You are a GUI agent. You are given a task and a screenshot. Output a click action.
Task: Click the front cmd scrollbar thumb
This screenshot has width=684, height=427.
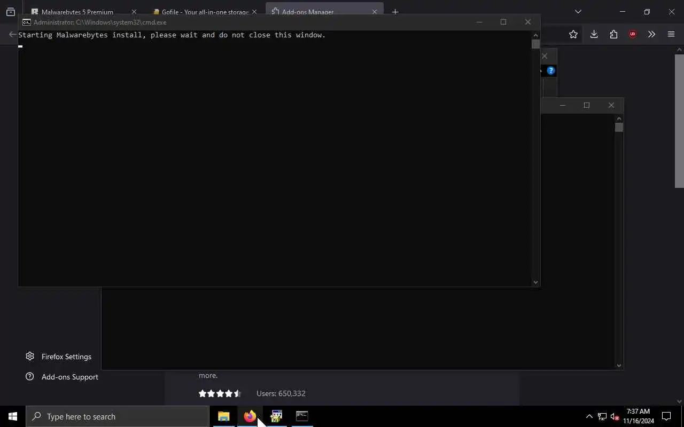[x=535, y=44]
